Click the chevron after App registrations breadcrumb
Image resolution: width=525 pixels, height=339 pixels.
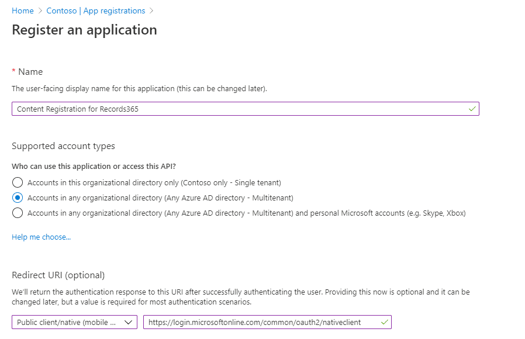(x=151, y=11)
